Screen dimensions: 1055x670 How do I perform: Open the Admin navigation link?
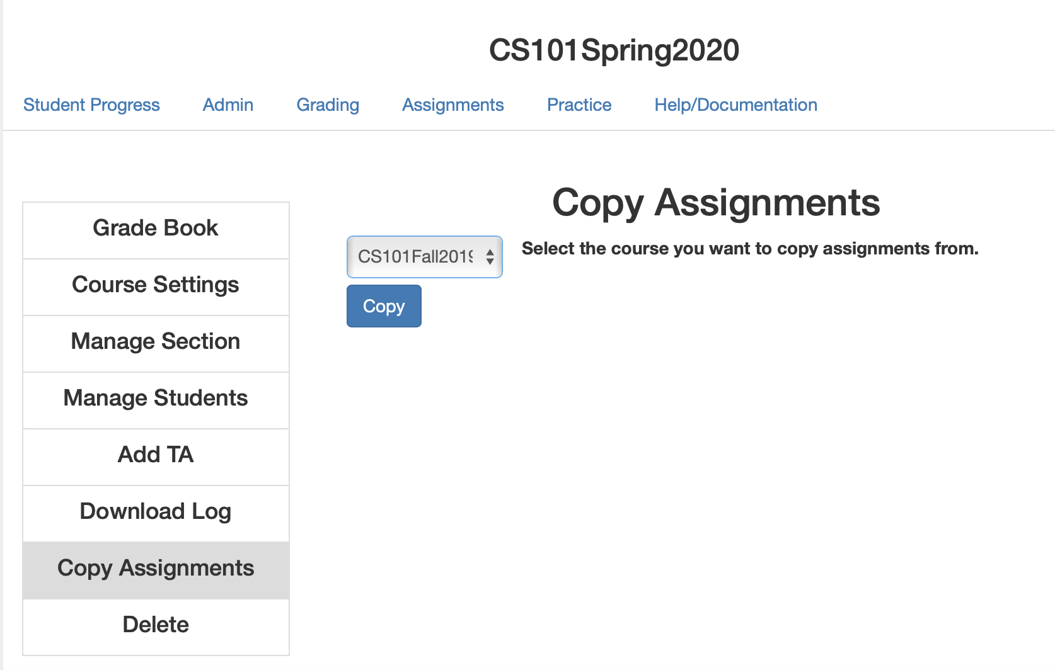click(228, 105)
